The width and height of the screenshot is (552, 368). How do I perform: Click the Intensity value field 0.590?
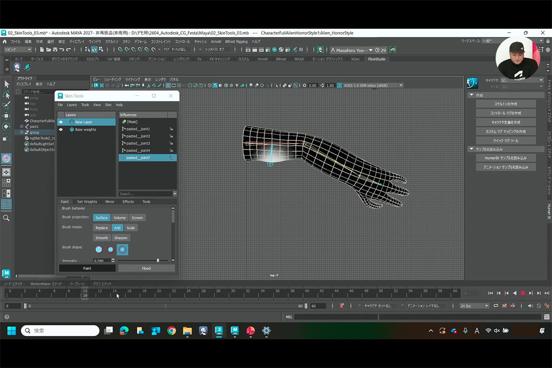coord(102,261)
